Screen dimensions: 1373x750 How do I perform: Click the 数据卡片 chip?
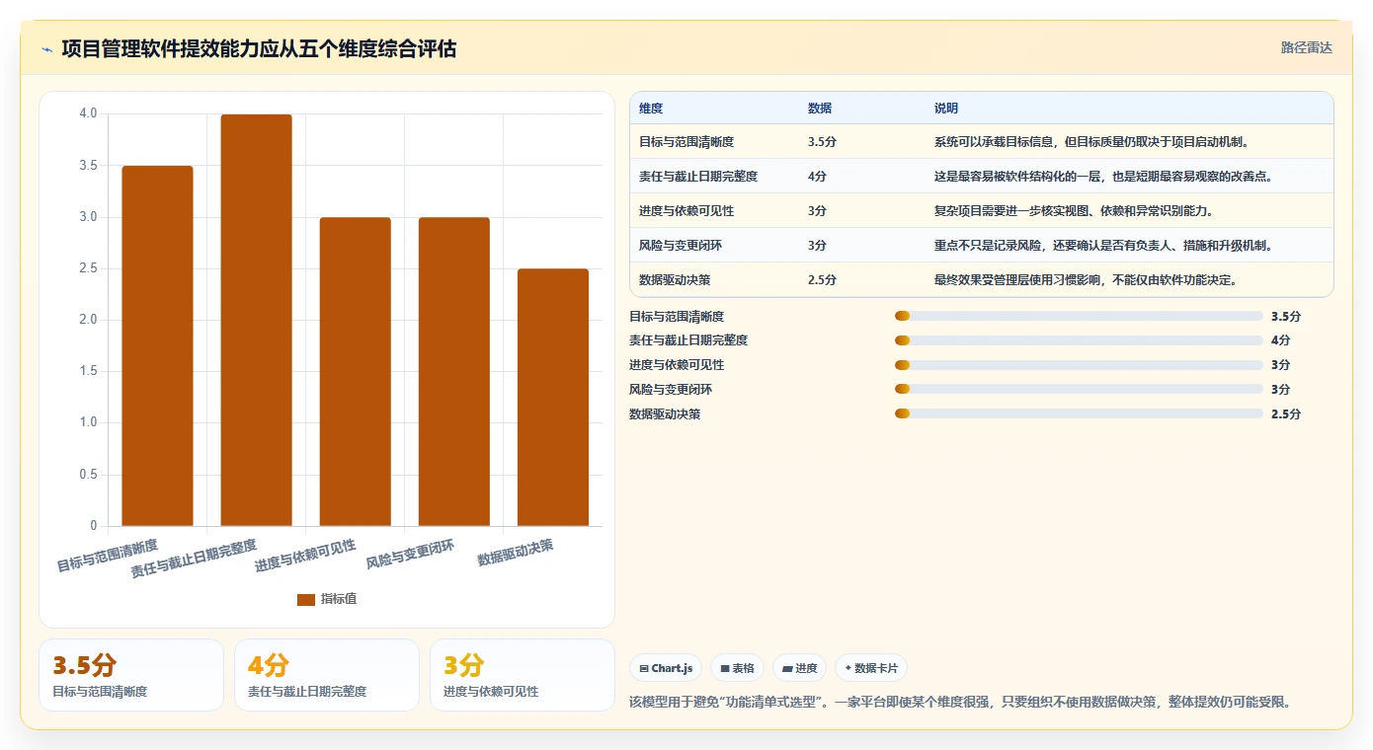[871, 668]
